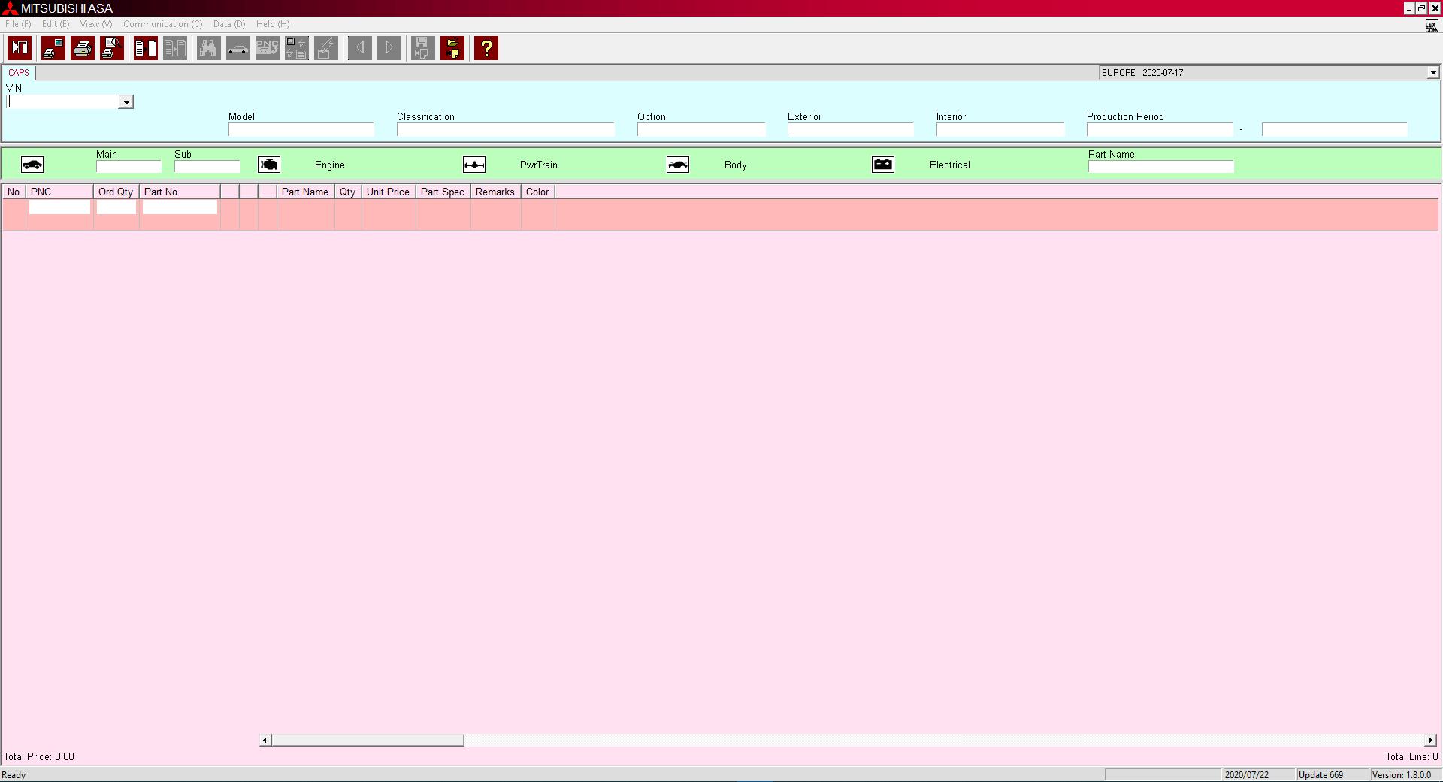Image resolution: width=1443 pixels, height=782 pixels.
Task: Click the lightning bolt toolbar icon
Action: [326, 49]
